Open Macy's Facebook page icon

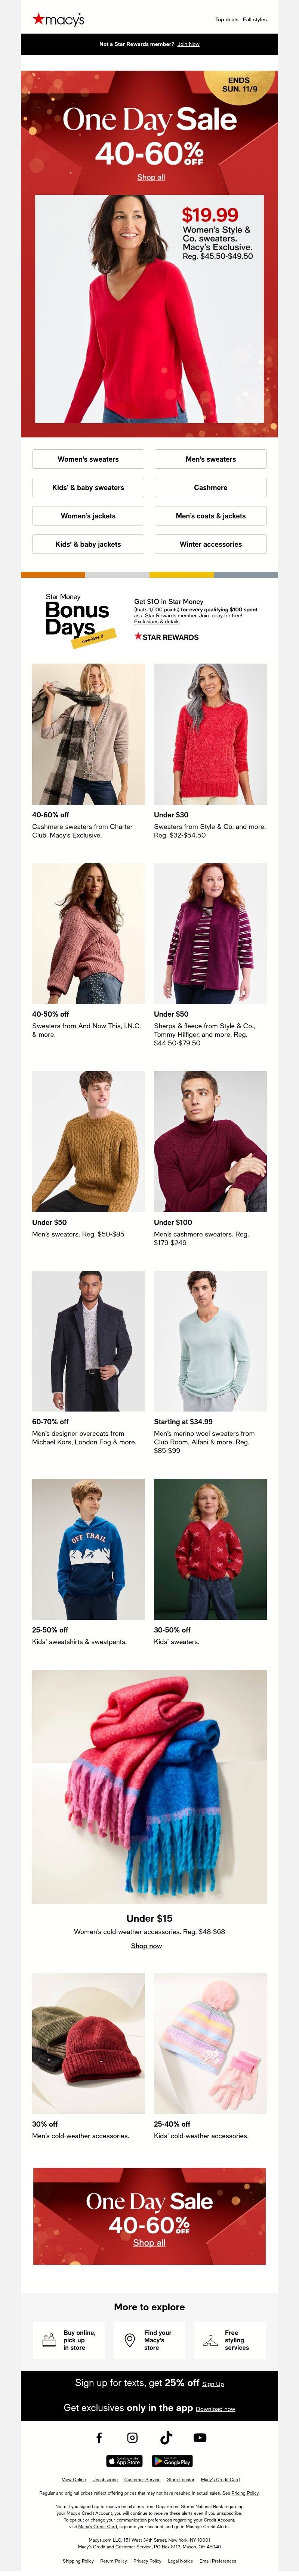(x=99, y=2437)
